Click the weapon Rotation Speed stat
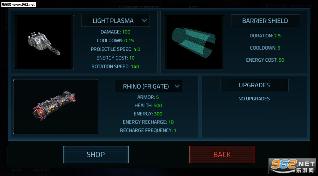 point(116,67)
